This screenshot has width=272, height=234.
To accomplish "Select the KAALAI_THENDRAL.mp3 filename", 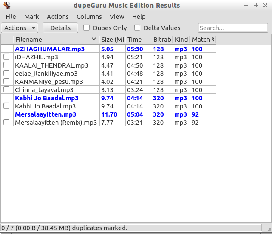I will coord(52,65).
